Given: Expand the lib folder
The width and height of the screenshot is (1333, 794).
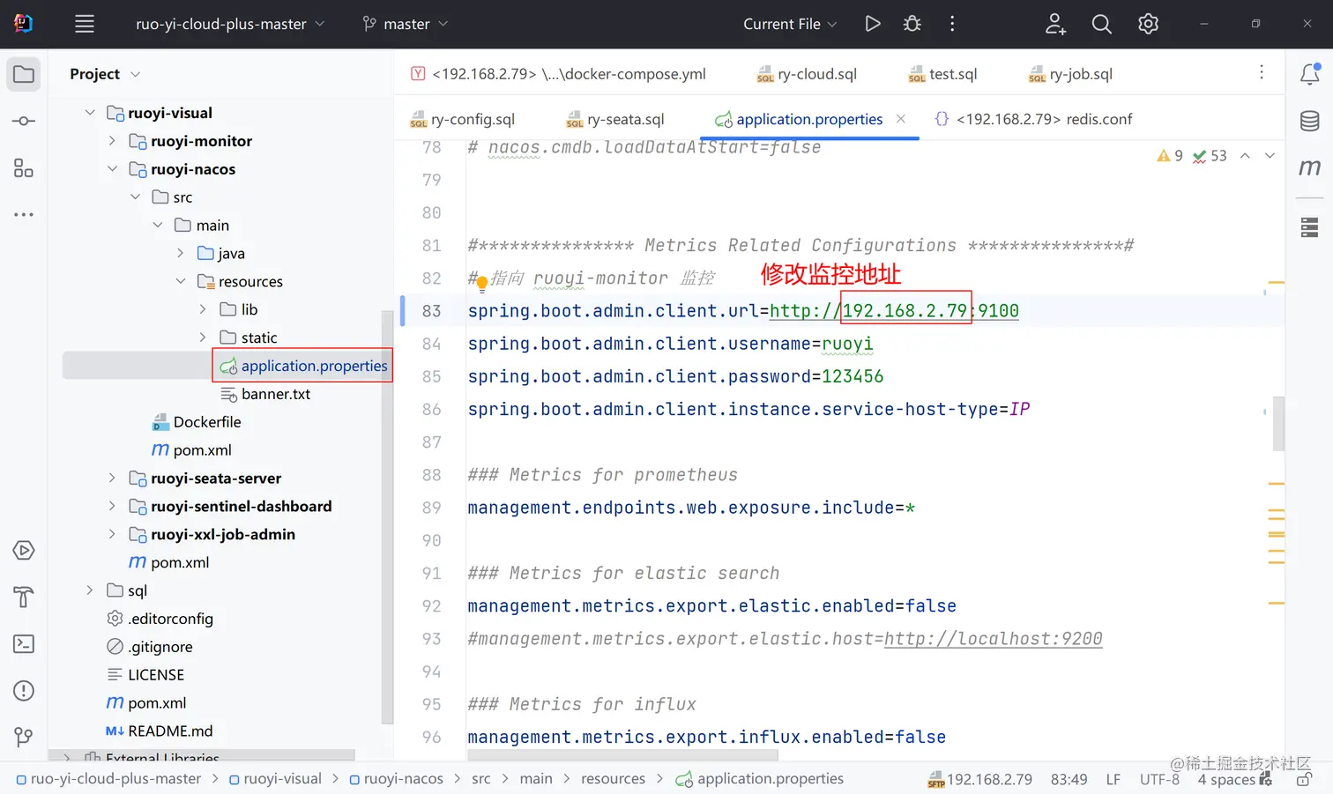Looking at the screenshot, I should pyautogui.click(x=203, y=309).
